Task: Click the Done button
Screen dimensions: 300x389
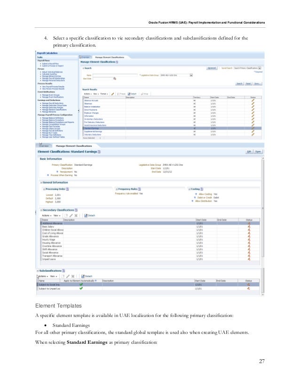Action: click(x=258, y=152)
